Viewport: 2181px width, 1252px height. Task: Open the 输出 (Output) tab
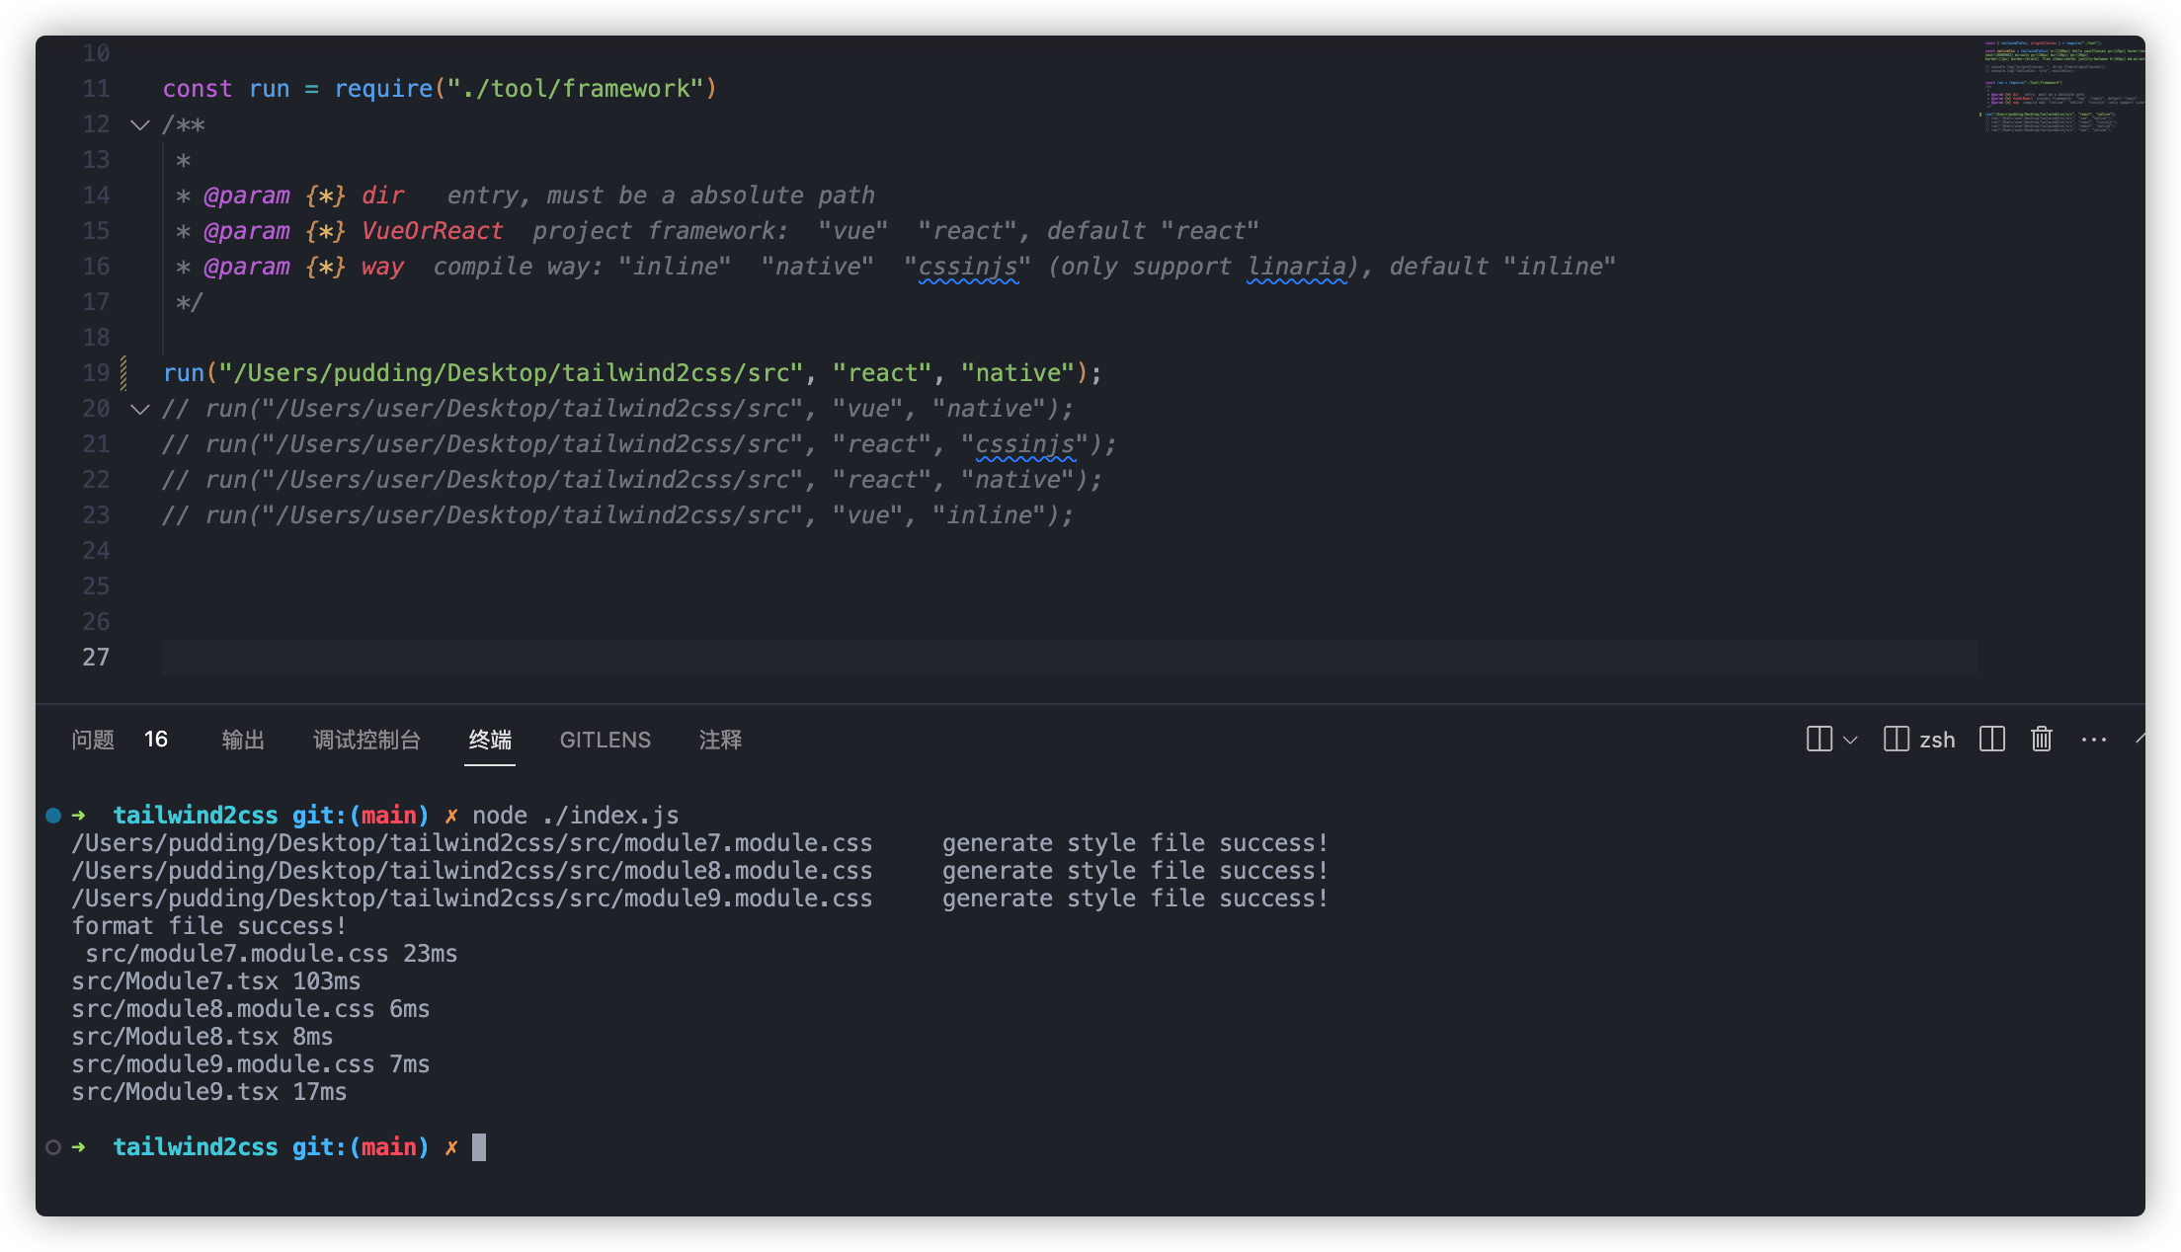(x=243, y=740)
